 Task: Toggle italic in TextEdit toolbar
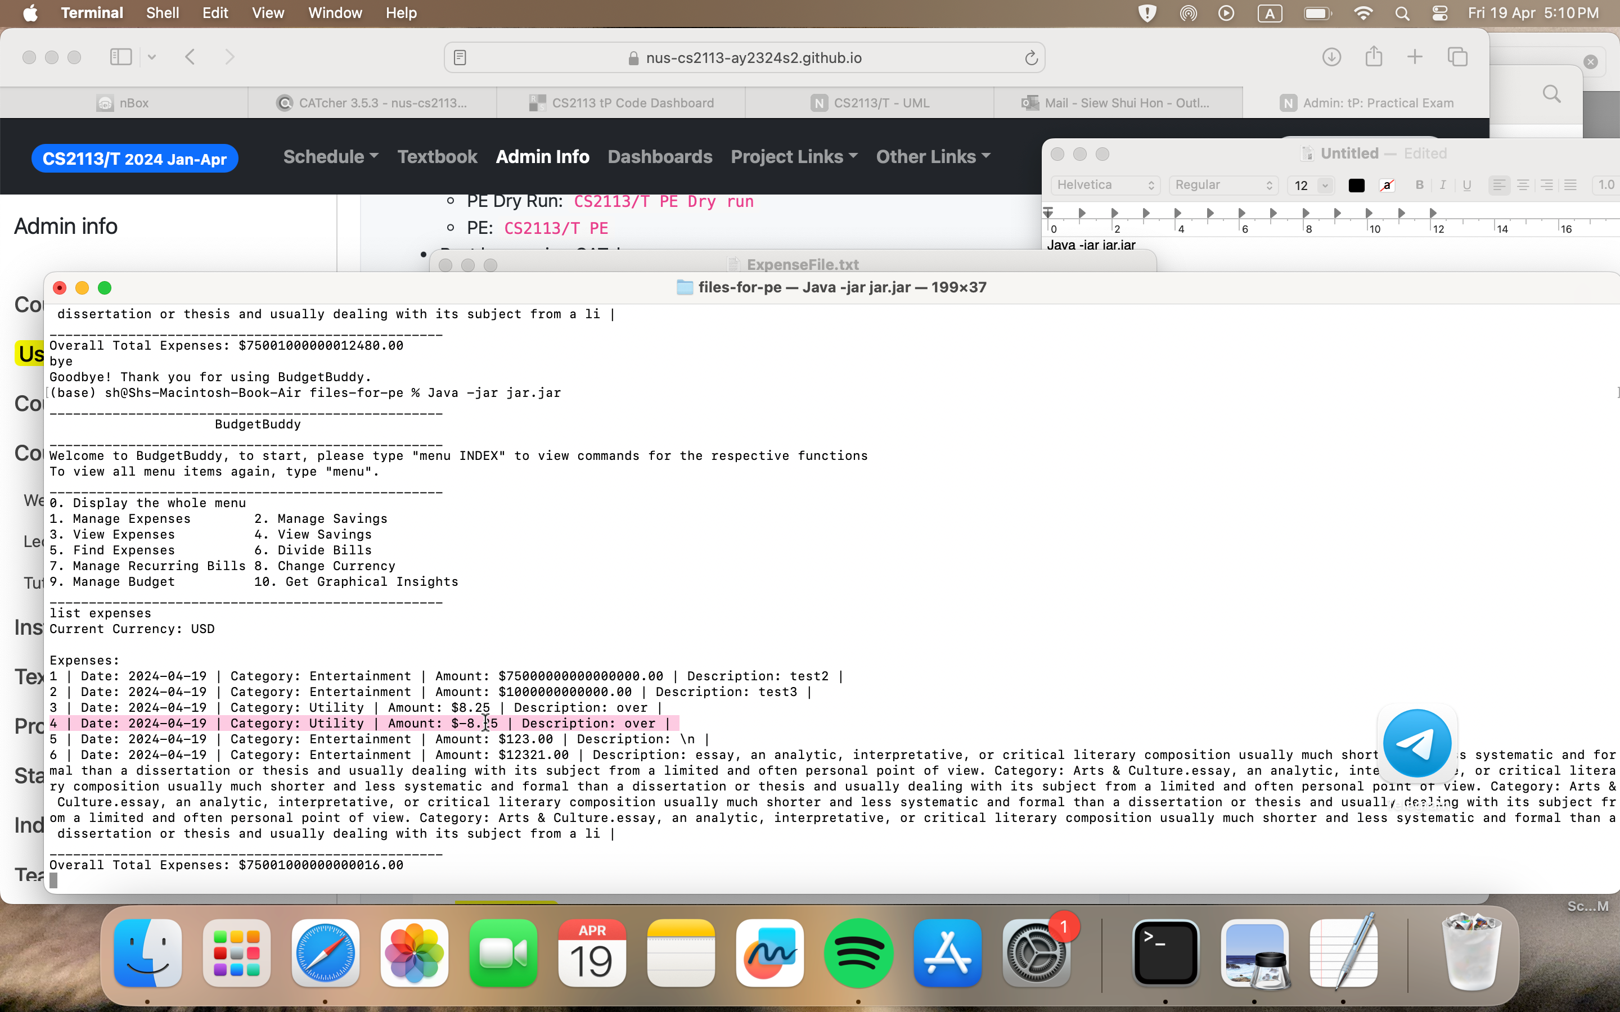(x=1443, y=185)
